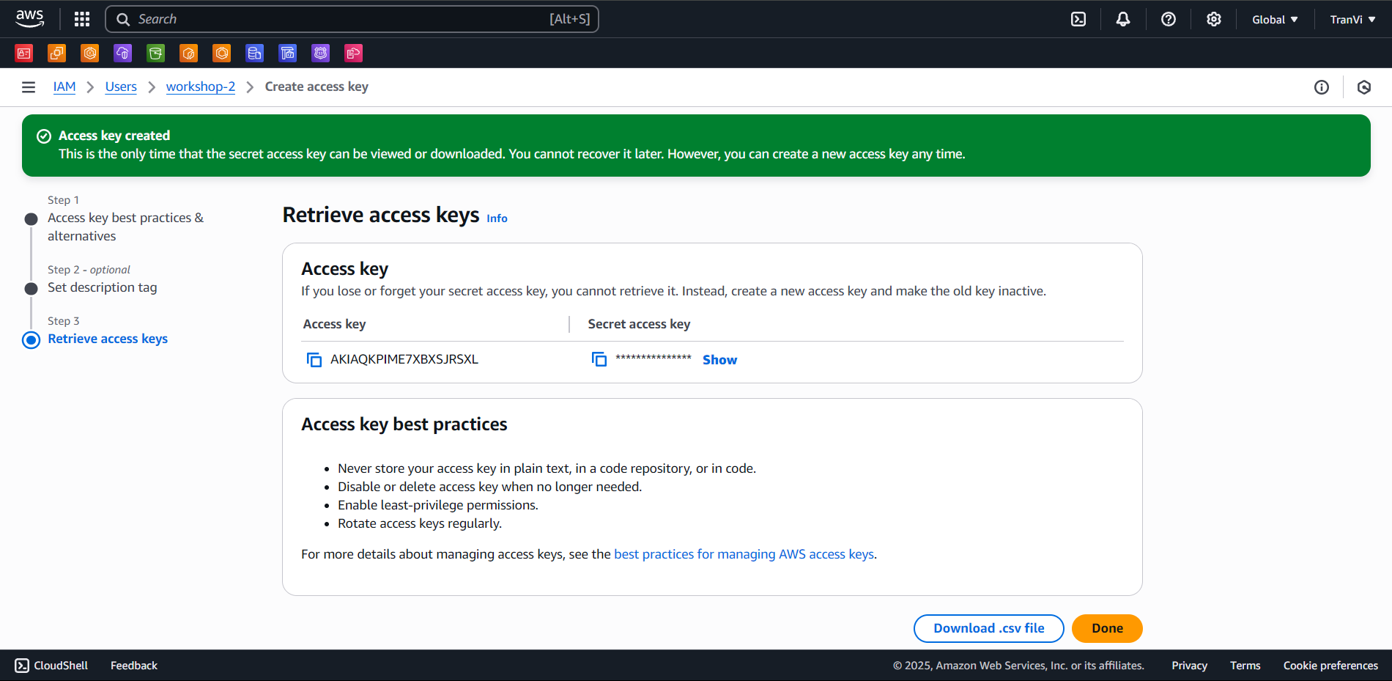Image resolution: width=1392 pixels, height=681 pixels.
Task: Click Feedback in the bottom bar
Action: click(133, 665)
